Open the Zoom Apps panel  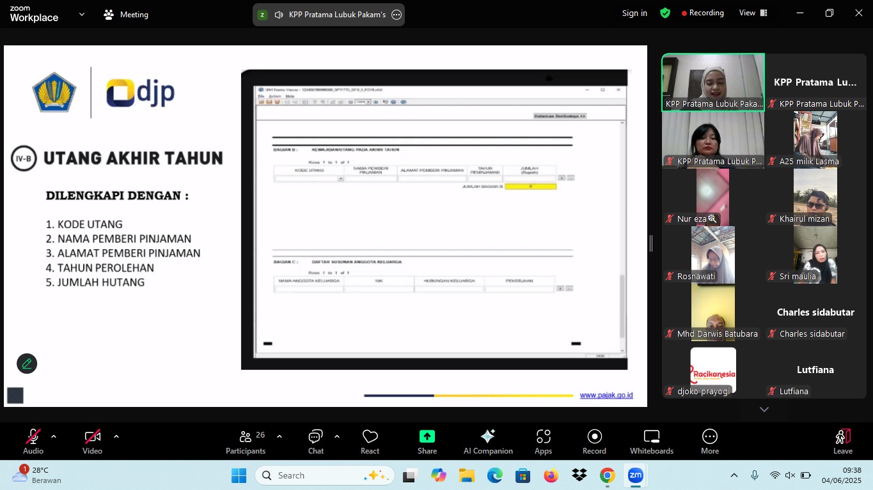(x=543, y=442)
